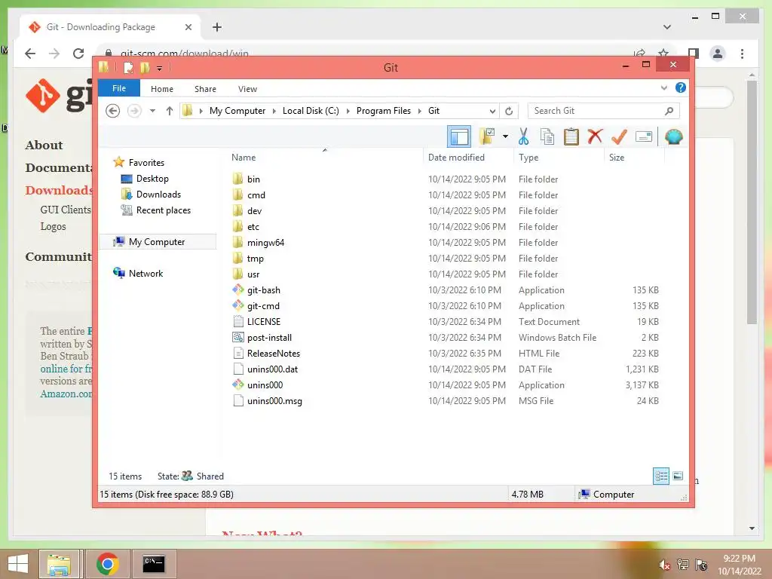Image resolution: width=772 pixels, height=579 pixels.
Task: Open Chrome from the taskbar
Action: point(107,564)
